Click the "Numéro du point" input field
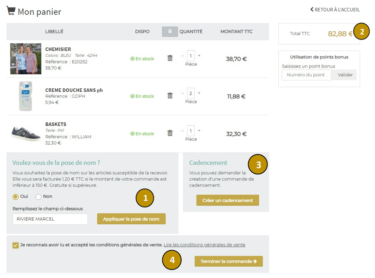The image size is (375, 278). click(x=306, y=75)
